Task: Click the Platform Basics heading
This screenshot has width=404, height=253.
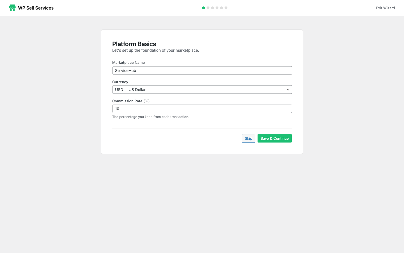Action: point(134,44)
